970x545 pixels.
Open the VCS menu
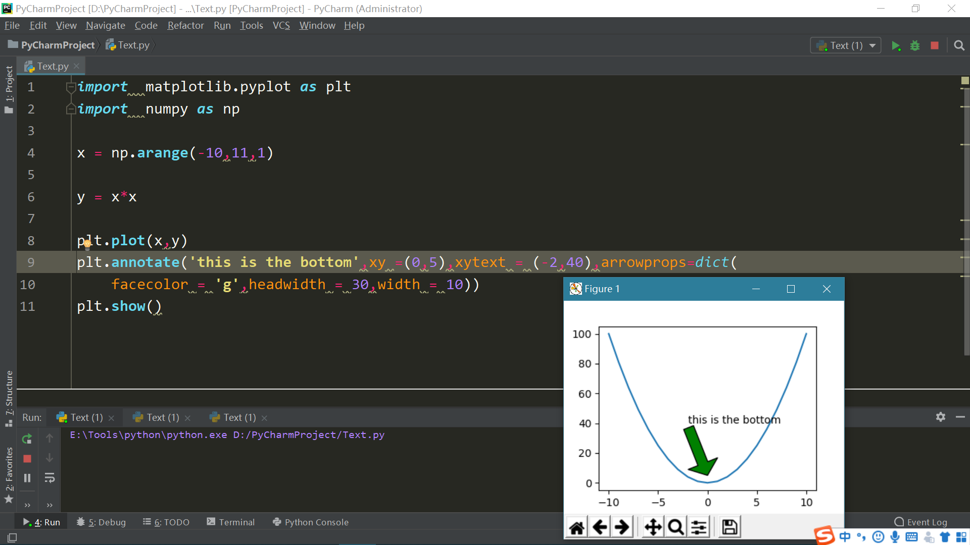click(x=281, y=25)
